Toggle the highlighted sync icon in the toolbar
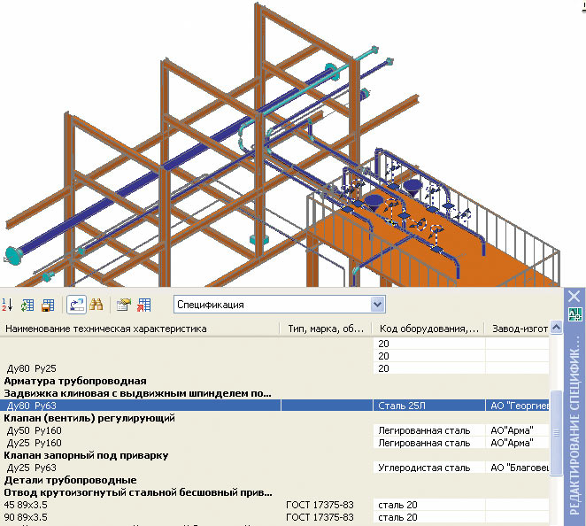Viewport: 586px width, 526px height. (76, 305)
